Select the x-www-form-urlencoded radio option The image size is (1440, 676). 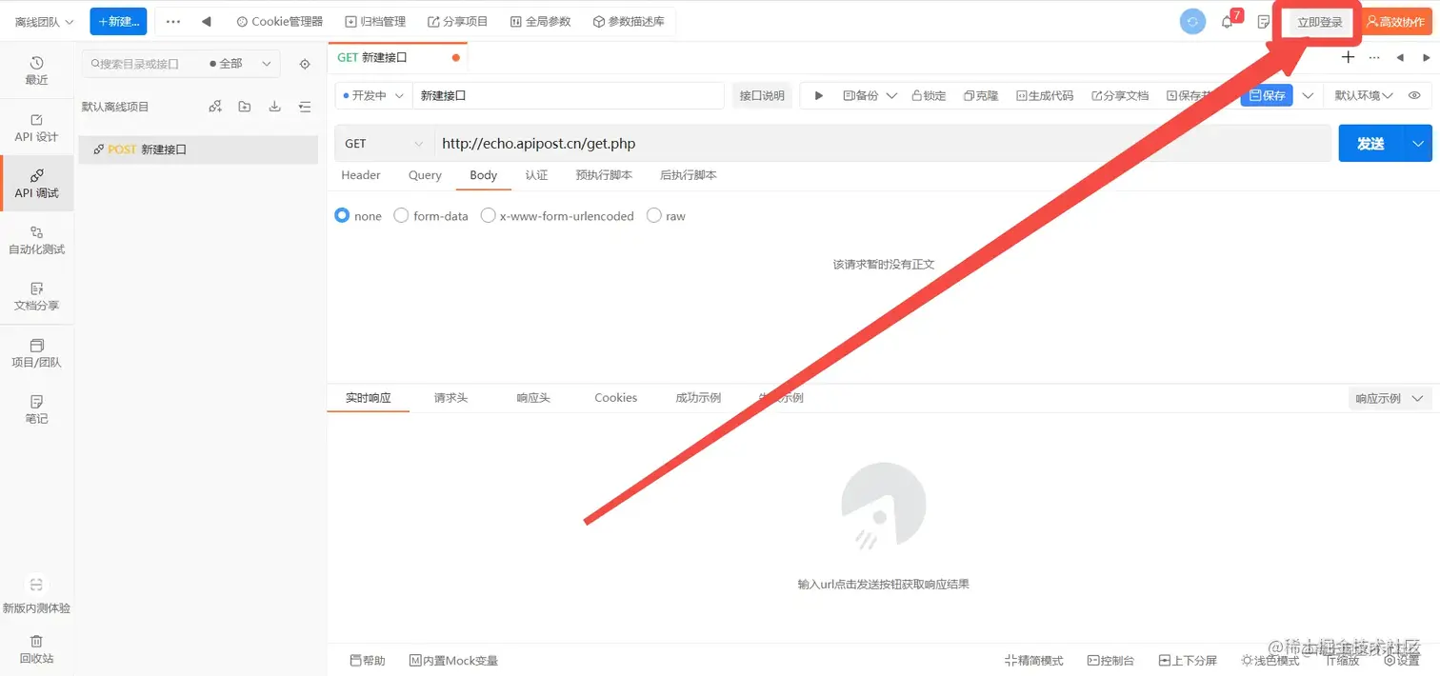(x=488, y=215)
